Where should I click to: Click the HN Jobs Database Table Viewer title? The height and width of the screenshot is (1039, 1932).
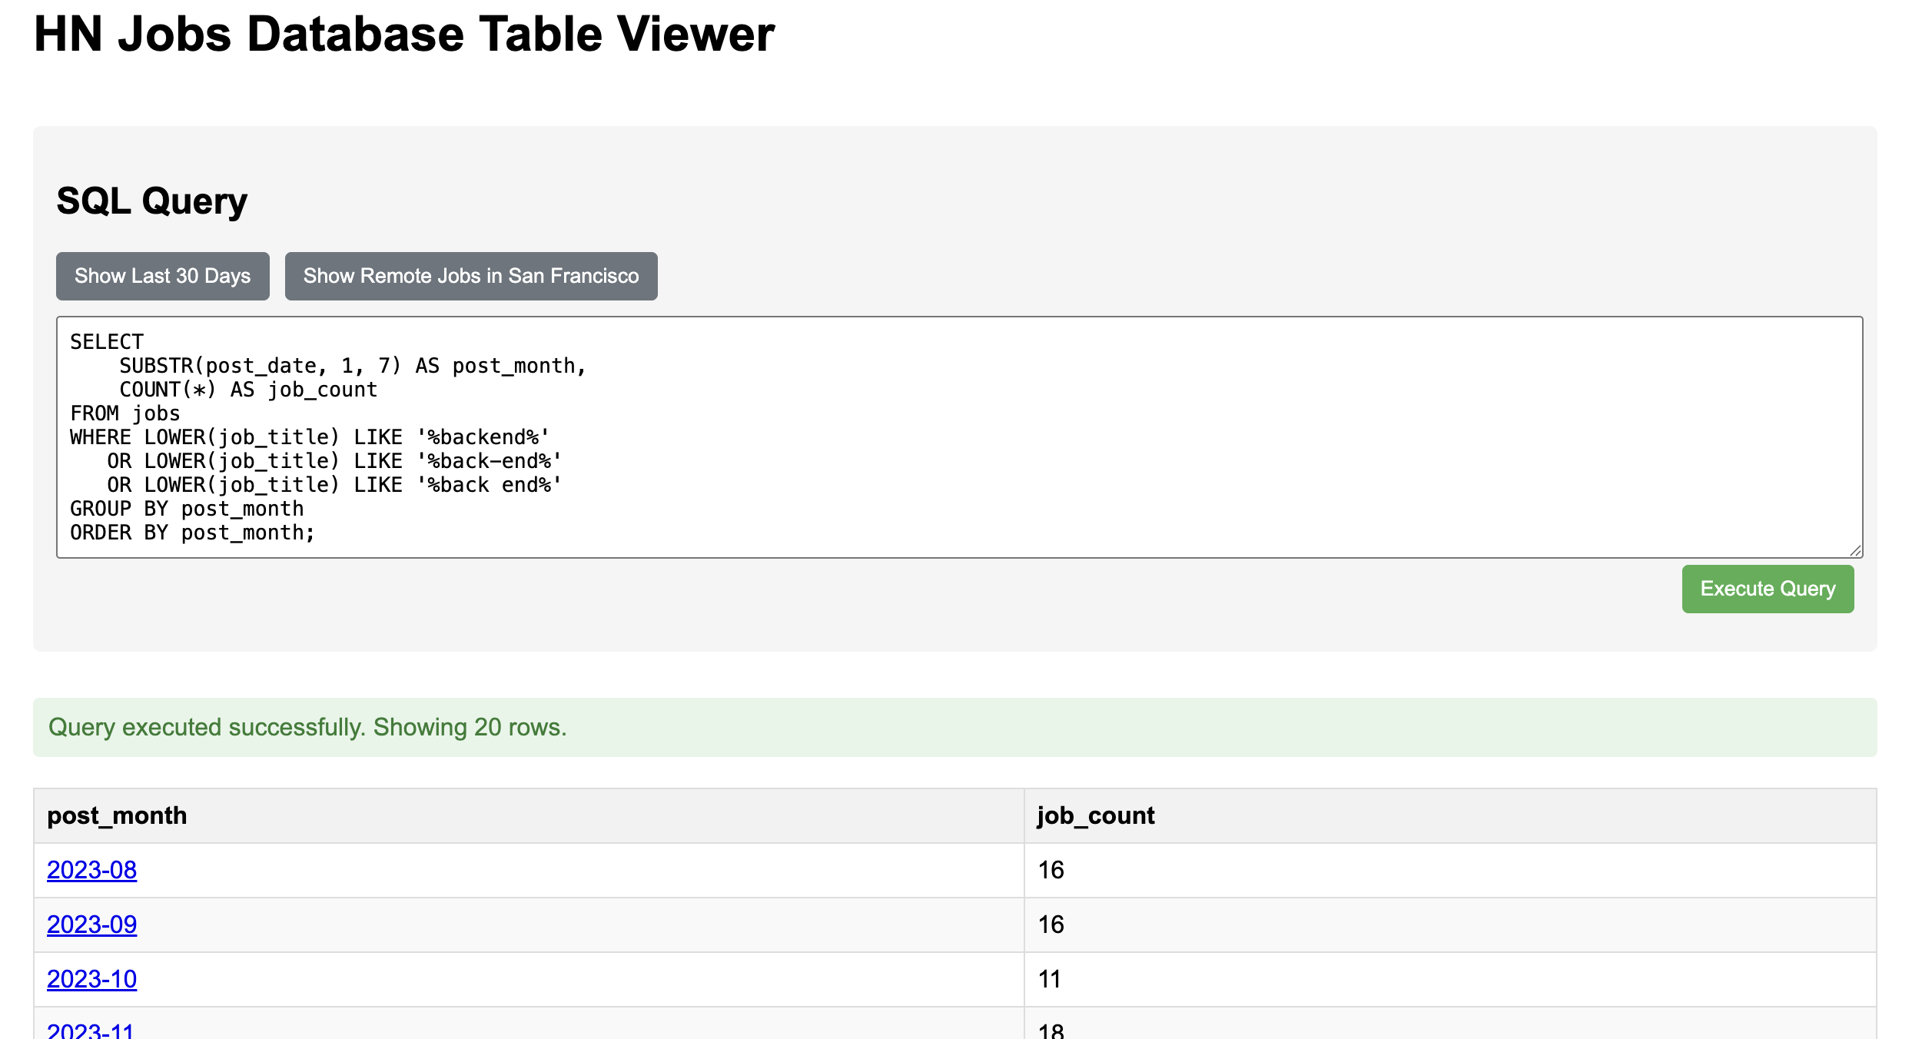pyautogui.click(x=404, y=34)
